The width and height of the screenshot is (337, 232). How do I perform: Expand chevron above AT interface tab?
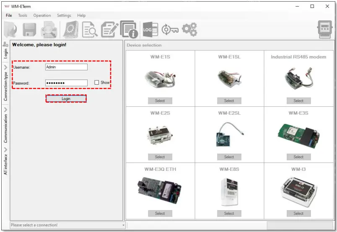coord(5,150)
